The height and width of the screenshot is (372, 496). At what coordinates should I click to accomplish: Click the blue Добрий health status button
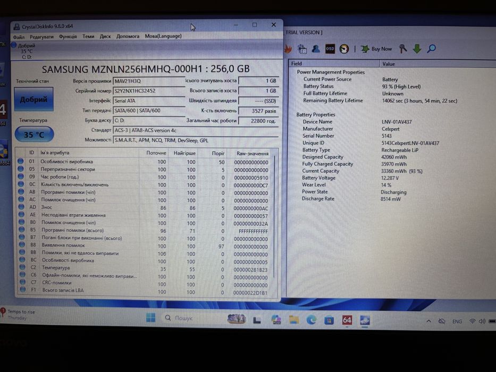[x=33, y=99]
